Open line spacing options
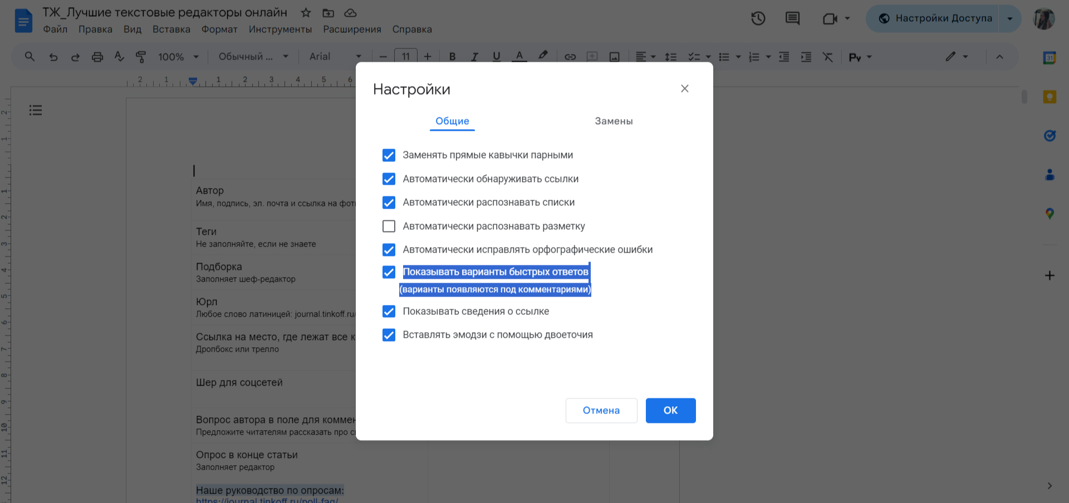The height and width of the screenshot is (503, 1069). 671,56
